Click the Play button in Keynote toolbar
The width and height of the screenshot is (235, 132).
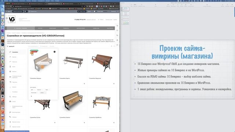(x=155, y=5)
